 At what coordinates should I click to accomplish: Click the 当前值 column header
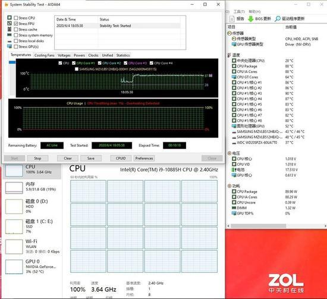[291, 27]
